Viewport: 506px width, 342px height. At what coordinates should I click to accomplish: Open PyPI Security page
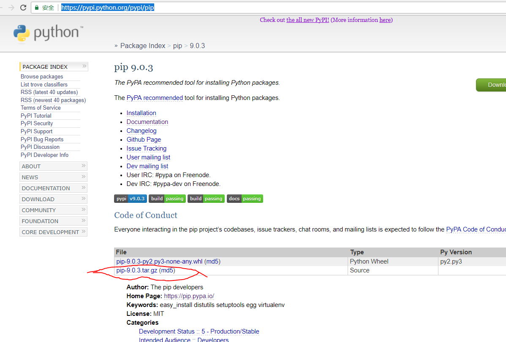pyautogui.click(x=37, y=124)
